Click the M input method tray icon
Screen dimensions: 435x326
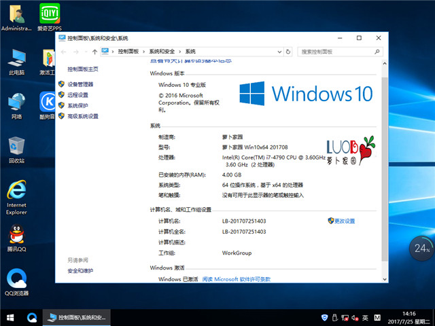click(x=377, y=318)
